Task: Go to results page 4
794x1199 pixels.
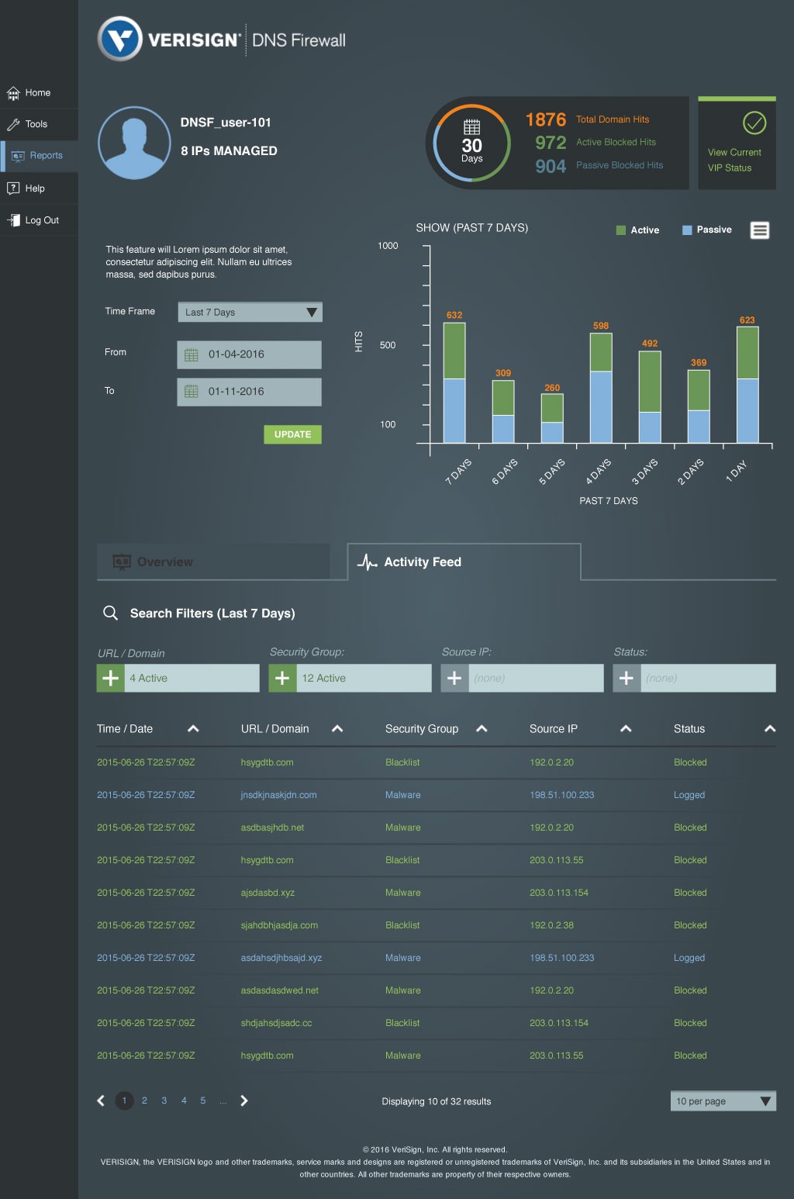Action: point(184,1101)
